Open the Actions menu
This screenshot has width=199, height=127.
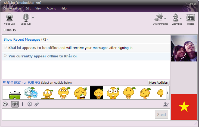[x=51, y=8]
